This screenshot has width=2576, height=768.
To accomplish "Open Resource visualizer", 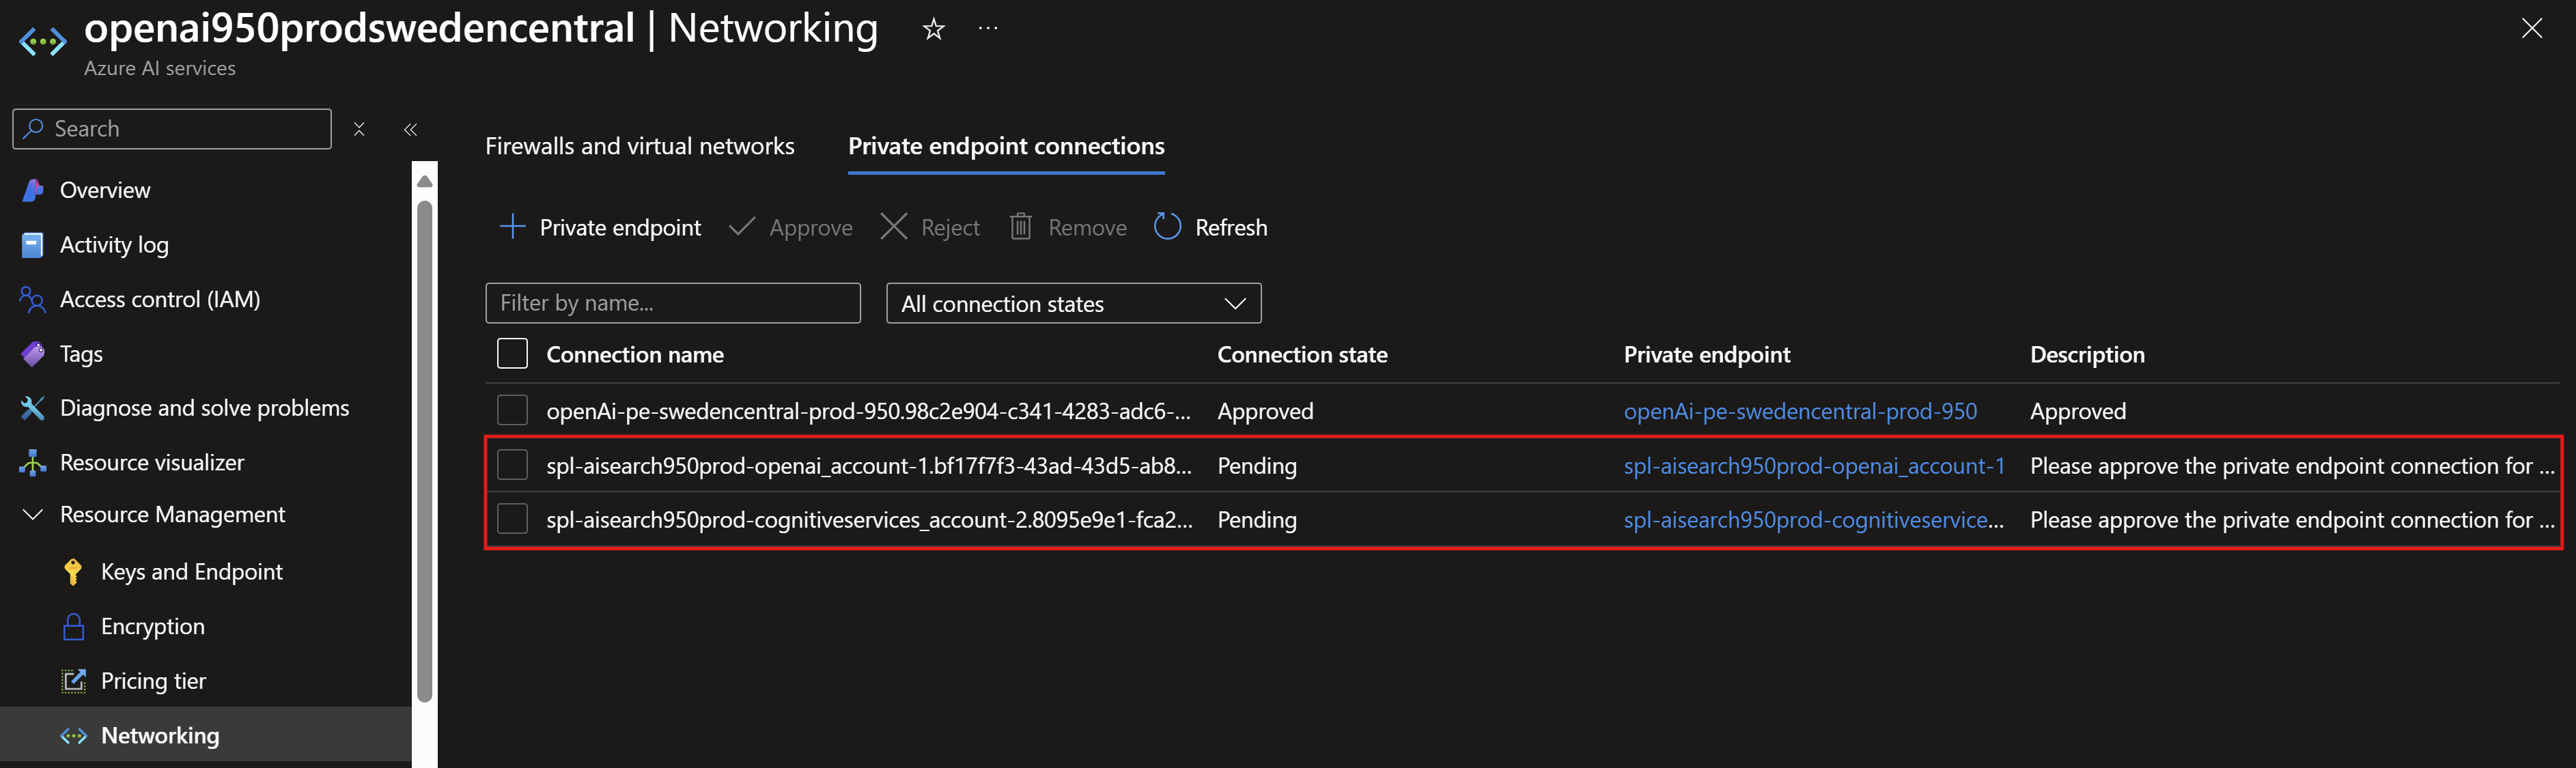I will coord(152,462).
